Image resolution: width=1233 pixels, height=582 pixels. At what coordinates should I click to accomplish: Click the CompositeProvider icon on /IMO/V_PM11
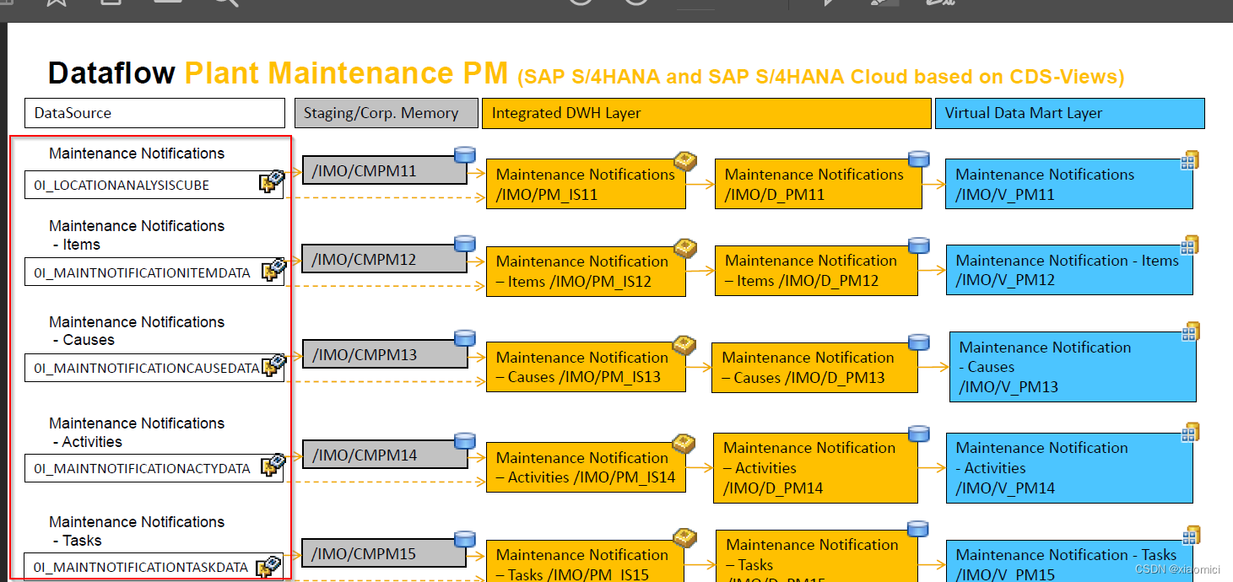[x=1190, y=160]
